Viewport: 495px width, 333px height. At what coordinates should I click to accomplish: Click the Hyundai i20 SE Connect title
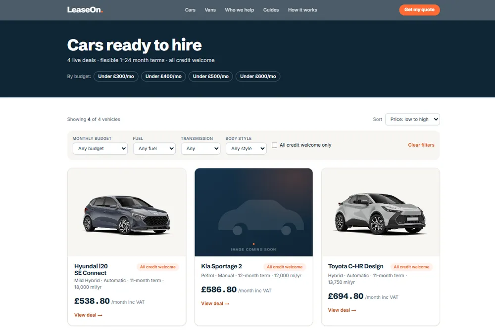click(91, 270)
